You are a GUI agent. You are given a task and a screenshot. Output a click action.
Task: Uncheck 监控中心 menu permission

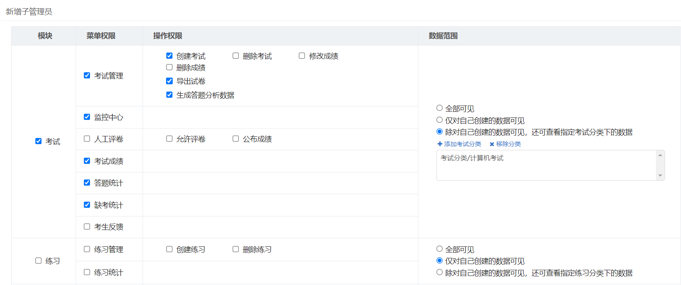[x=87, y=117]
